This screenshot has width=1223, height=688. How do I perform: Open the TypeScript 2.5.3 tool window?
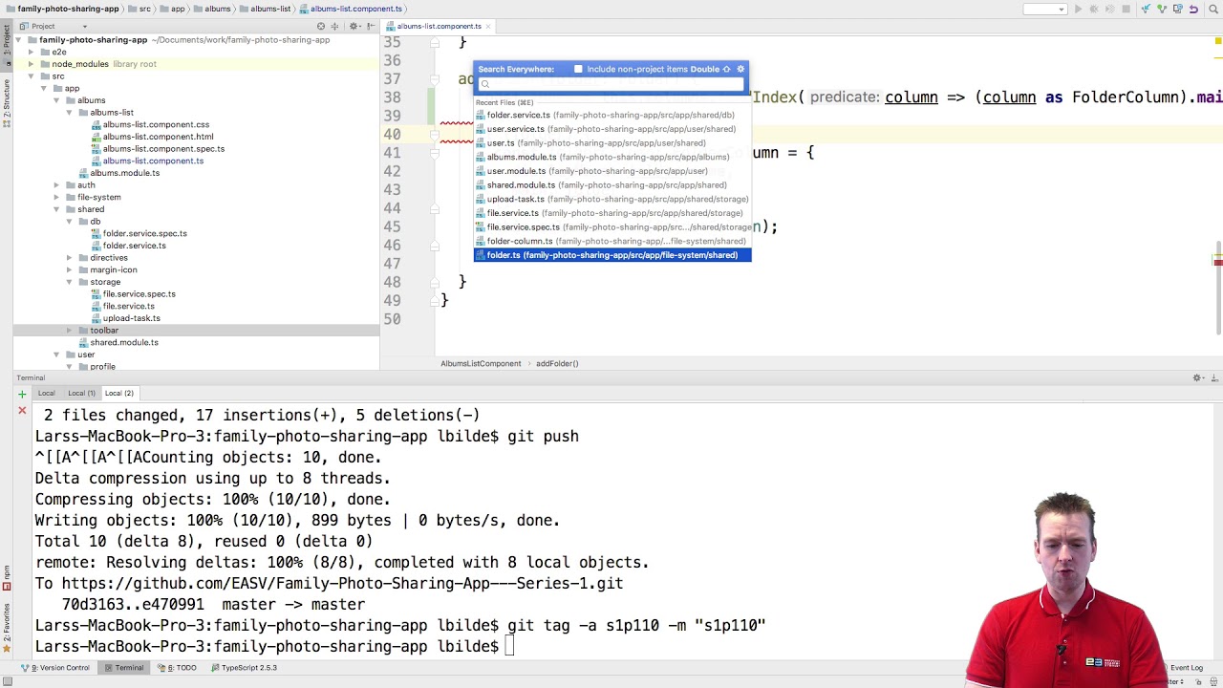tap(244, 668)
